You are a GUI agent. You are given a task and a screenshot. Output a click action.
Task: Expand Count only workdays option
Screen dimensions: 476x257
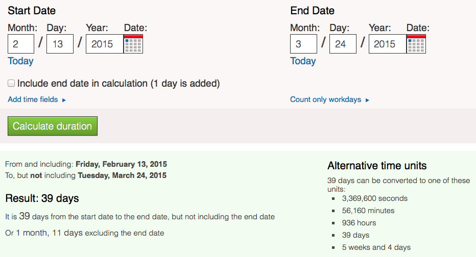click(x=329, y=99)
